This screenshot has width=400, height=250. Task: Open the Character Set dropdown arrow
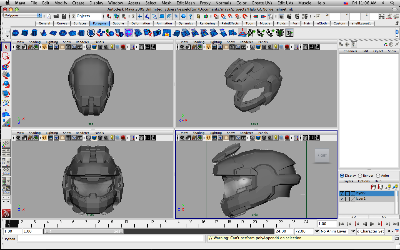(353, 231)
